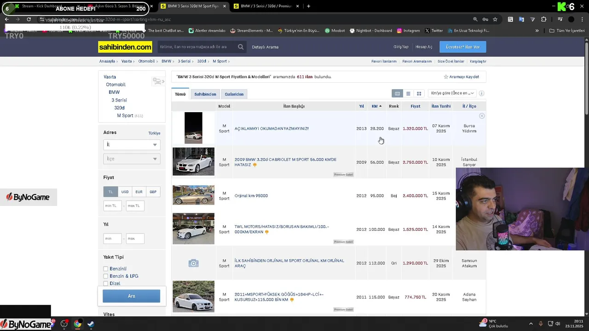Sort by the KM column header

(376, 106)
